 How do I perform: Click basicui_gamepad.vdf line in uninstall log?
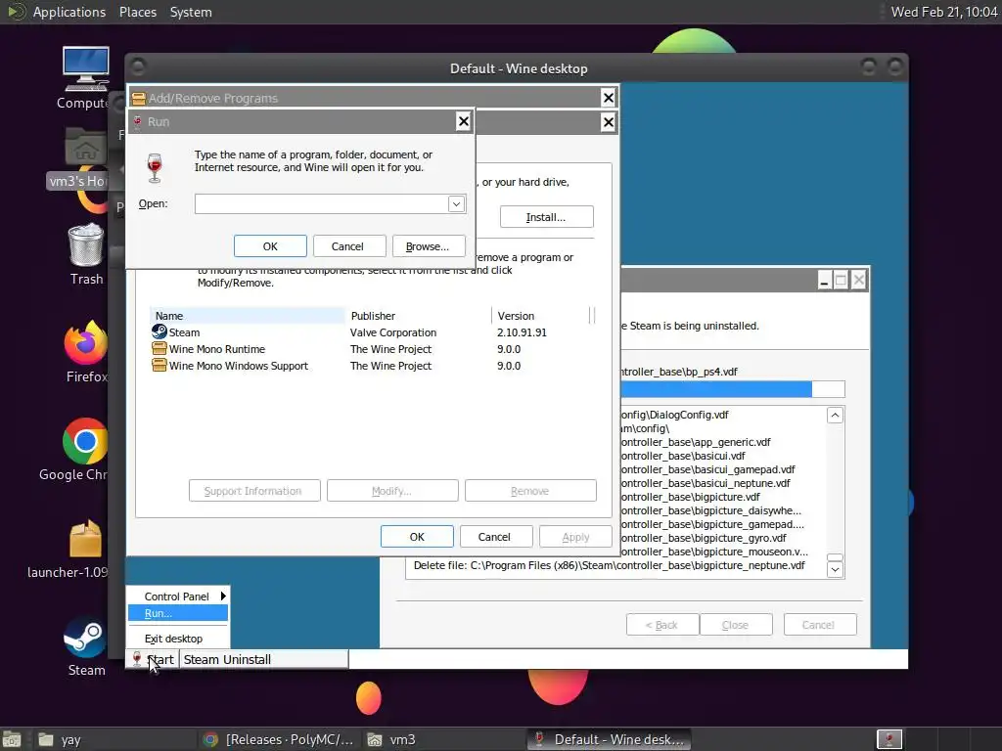pos(708,469)
